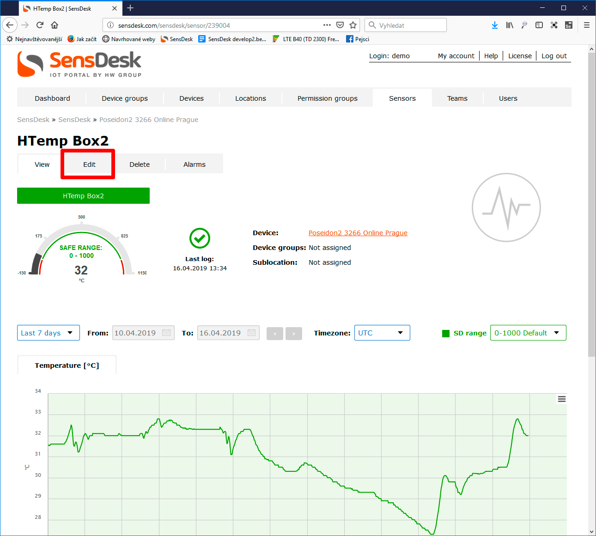Open the Locations tab

(x=250, y=98)
